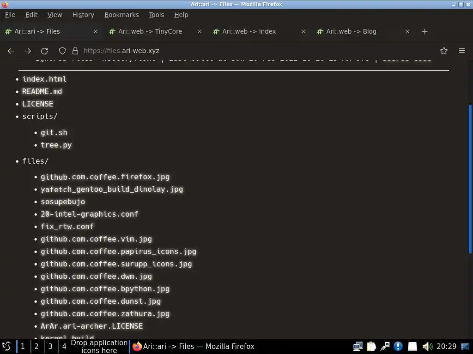
Task: Click the white square tray icon
Action: coord(412,347)
